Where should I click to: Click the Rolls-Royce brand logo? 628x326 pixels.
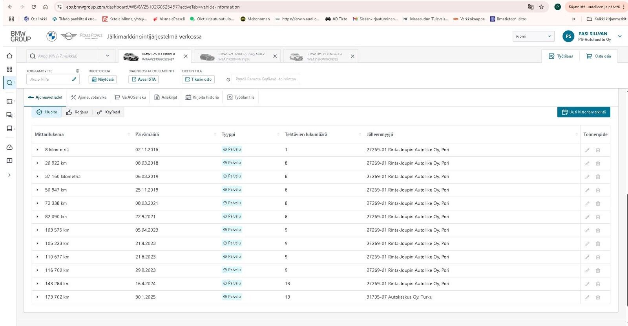tap(91, 36)
